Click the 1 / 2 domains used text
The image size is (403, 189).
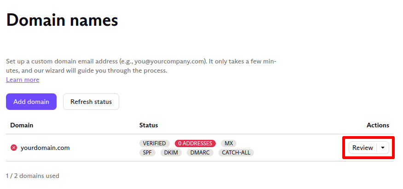[33, 176]
